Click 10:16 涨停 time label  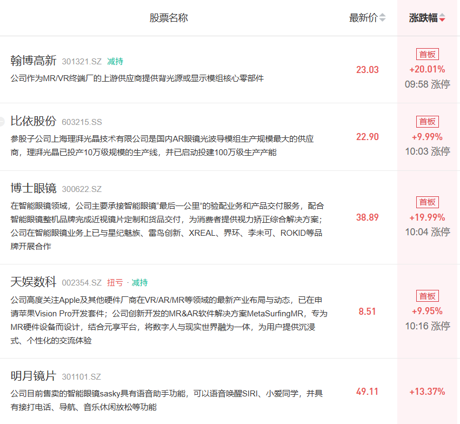coord(428,326)
